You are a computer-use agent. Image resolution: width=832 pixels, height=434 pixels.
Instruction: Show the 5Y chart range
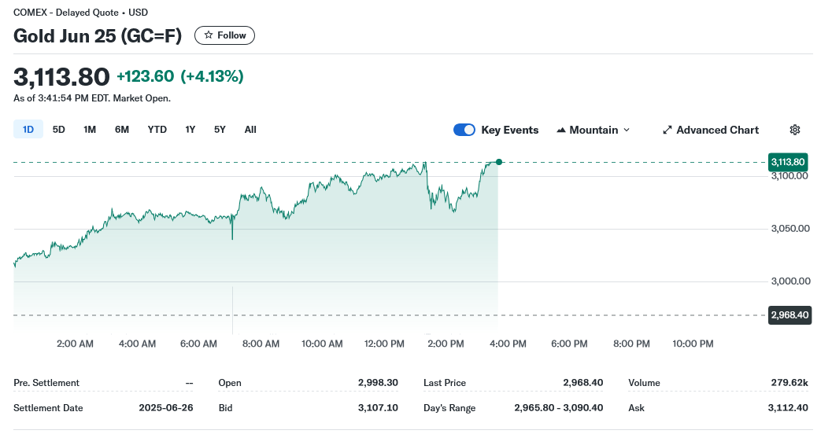coord(220,129)
